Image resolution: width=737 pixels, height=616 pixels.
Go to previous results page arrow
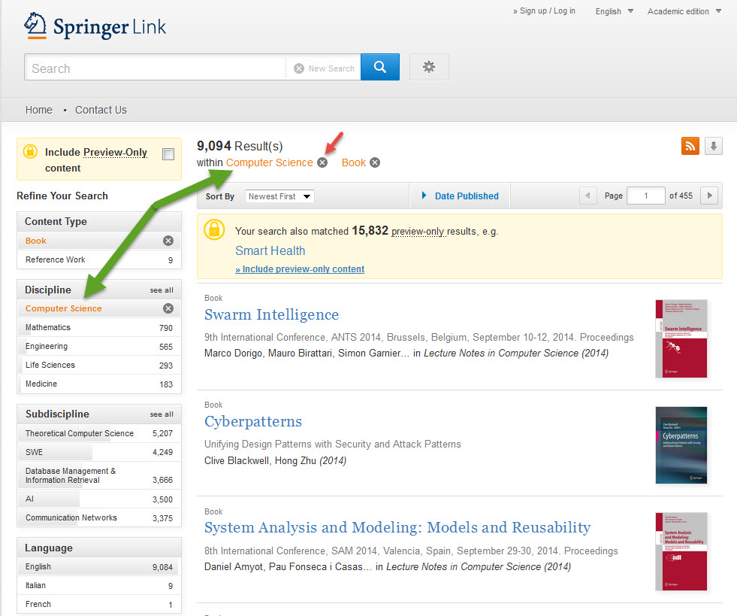pyautogui.click(x=587, y=196)
